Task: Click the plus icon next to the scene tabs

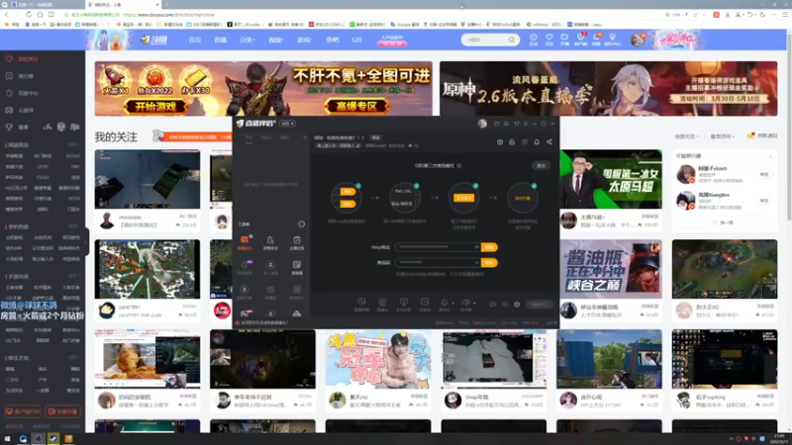Action: tap(304, 137)
